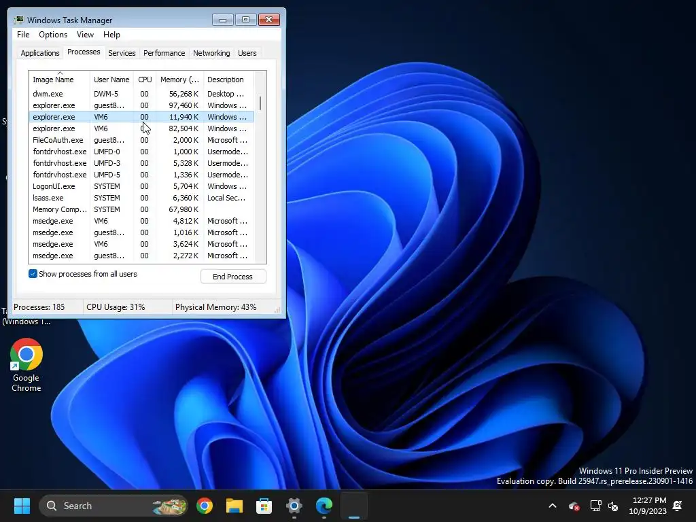Open the File menu
Image resolution: width=696 pixels, height=522 pixels.
pos(23,35)
